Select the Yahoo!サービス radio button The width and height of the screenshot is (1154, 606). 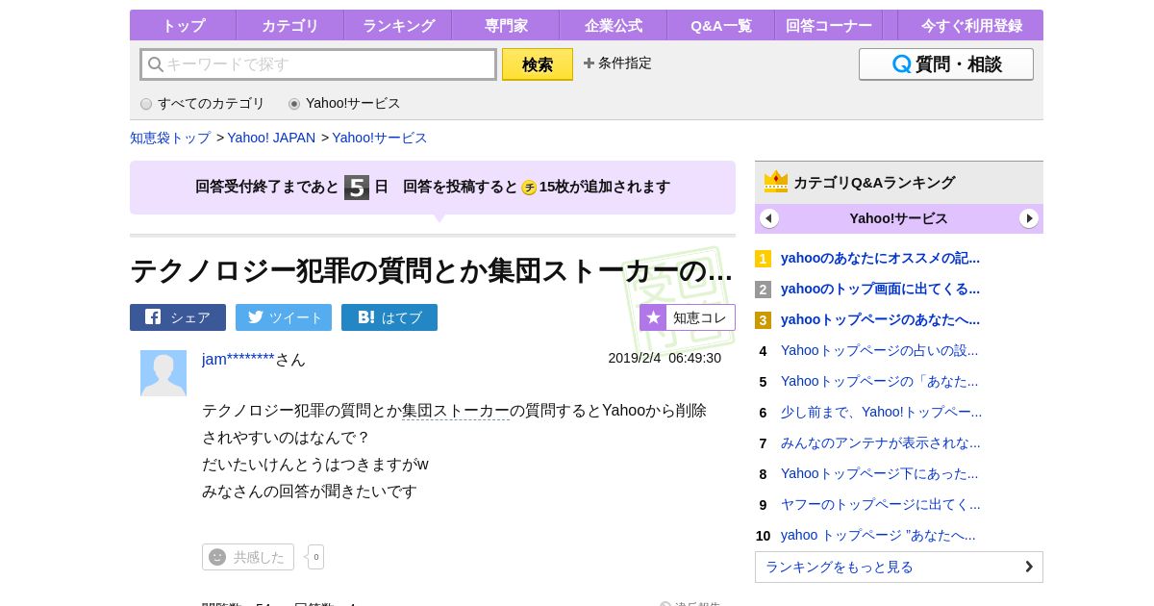coord(294,104)
